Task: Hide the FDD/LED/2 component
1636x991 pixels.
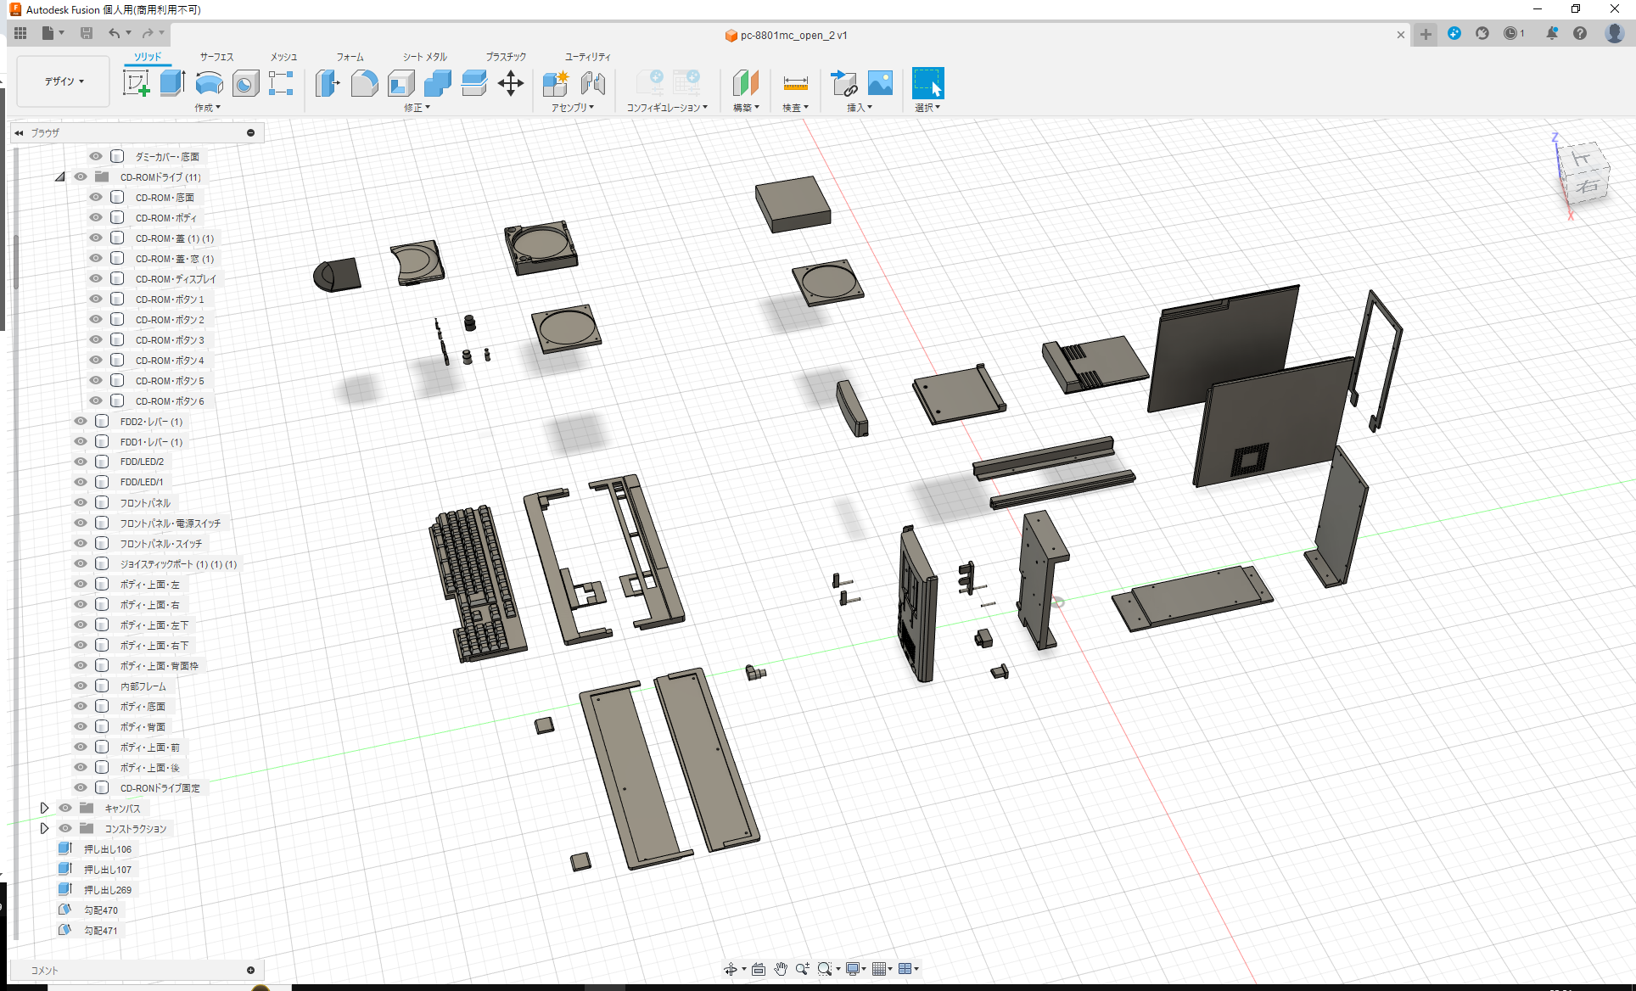Action: (80, 461)
